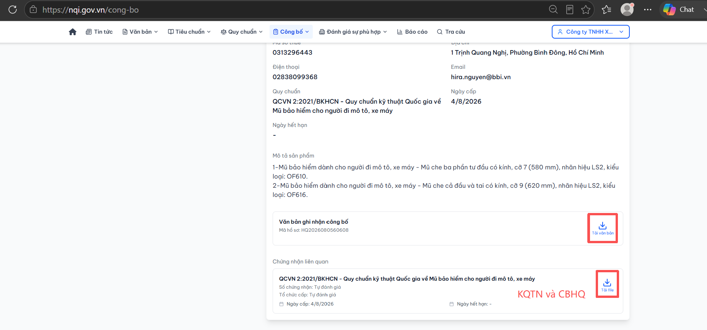This screenshot has width=707, height=330.
Task: Click the Chứng nhận liên quan heading
Action: click(x=300, y=262)
